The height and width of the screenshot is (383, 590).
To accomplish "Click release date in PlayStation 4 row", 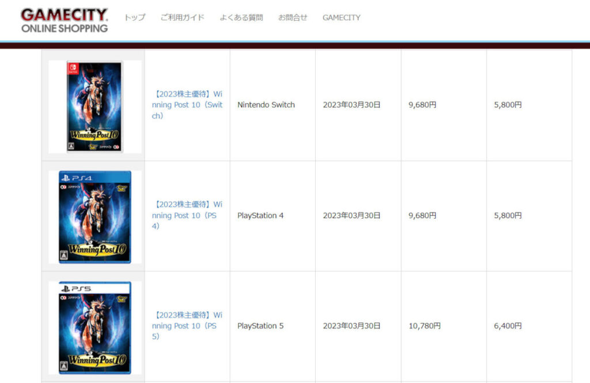I will [x=351, y=215].
